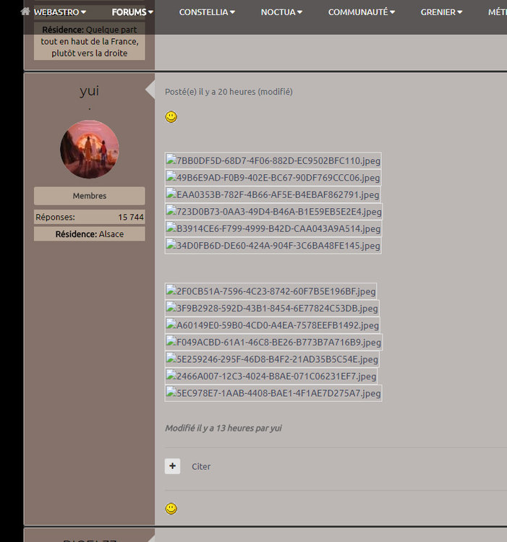Click the Membres group badge
The width and height of the screenshot is (507, 542).
coord(90,196)
